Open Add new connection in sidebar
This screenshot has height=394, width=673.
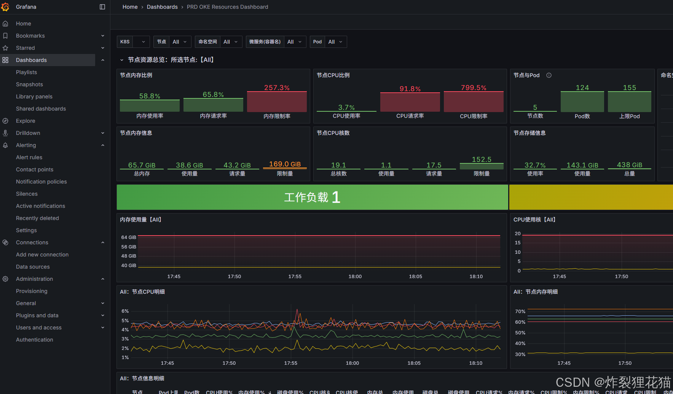pos(42,255)
